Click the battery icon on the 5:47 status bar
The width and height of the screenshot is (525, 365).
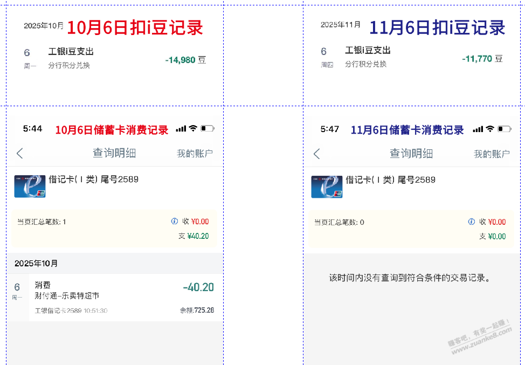504,129
